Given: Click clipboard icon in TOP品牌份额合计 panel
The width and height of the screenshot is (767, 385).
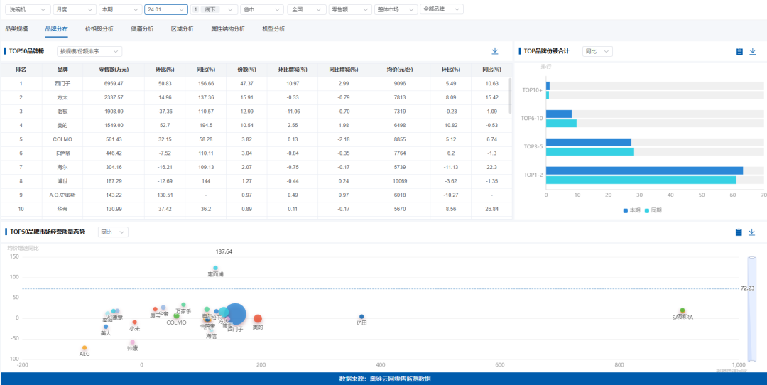Looking at the screenshot, I should [x=739, y=51].
